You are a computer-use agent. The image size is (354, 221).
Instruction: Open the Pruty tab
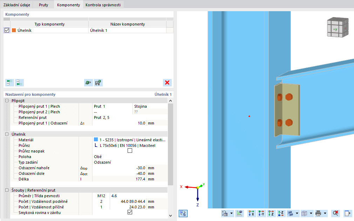click(x=43, y=5)
